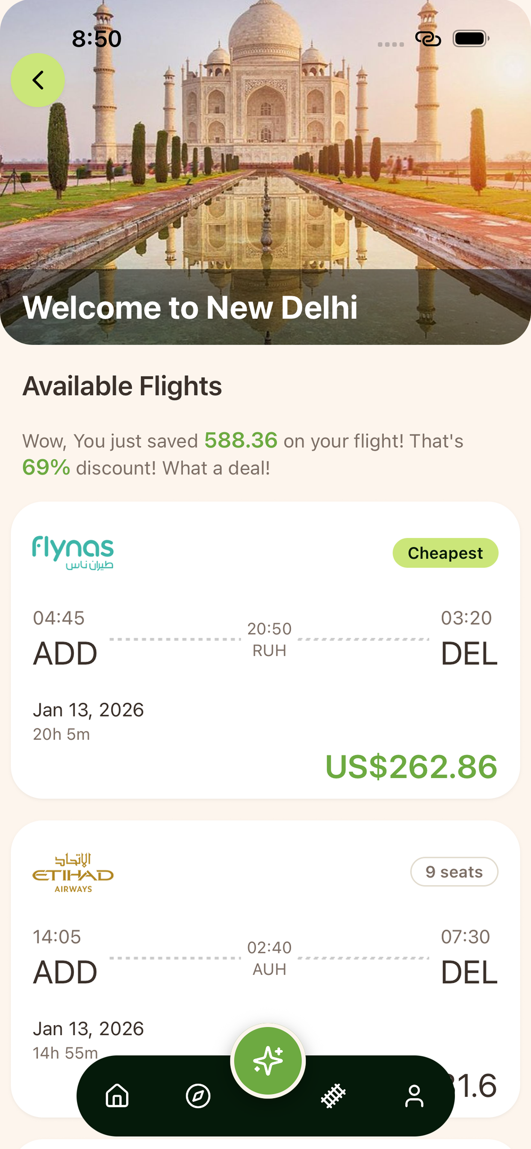
Task: Select the 588.36 savings amount
Action: (x=241, y=440)
